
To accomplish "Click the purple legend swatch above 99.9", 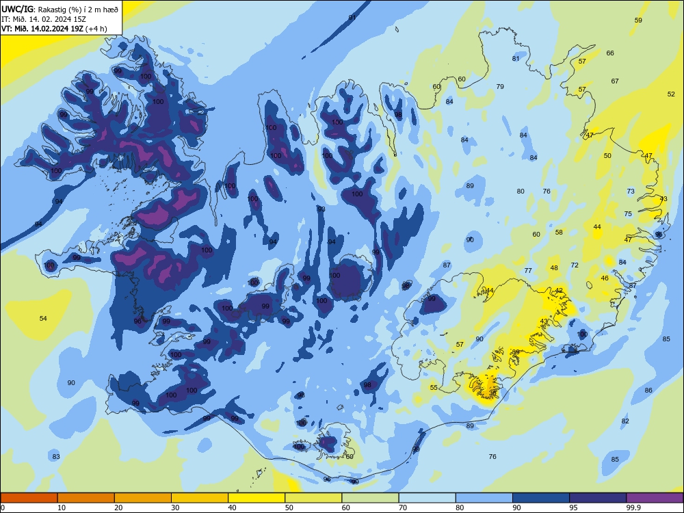I will coord(655,498).
